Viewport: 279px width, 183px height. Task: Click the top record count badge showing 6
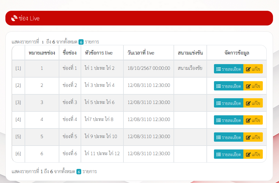[x=81, y=42]
